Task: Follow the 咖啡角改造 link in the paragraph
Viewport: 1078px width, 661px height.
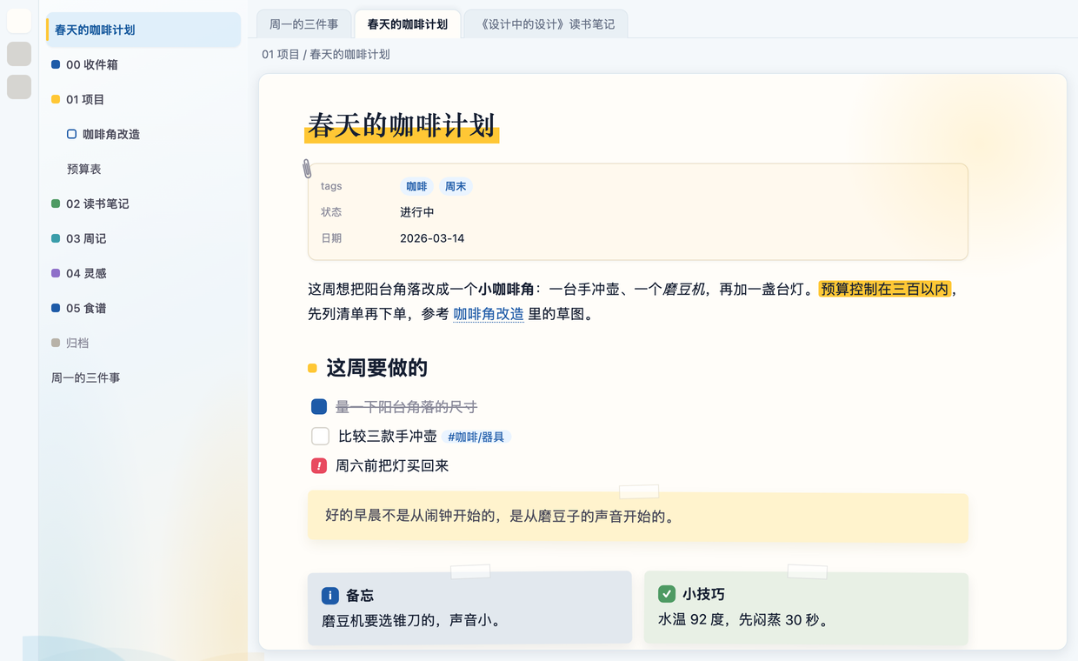Action: tap(489, 315)
